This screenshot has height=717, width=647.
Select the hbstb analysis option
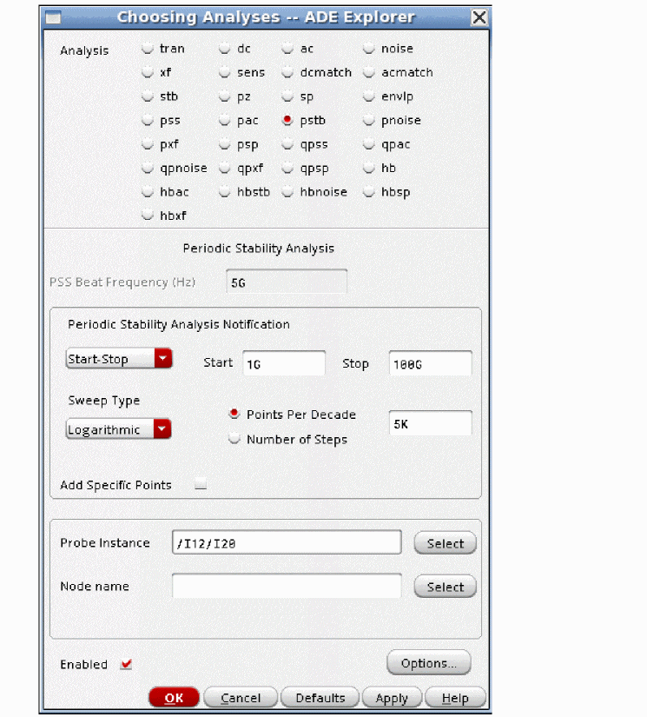point(224,191)
